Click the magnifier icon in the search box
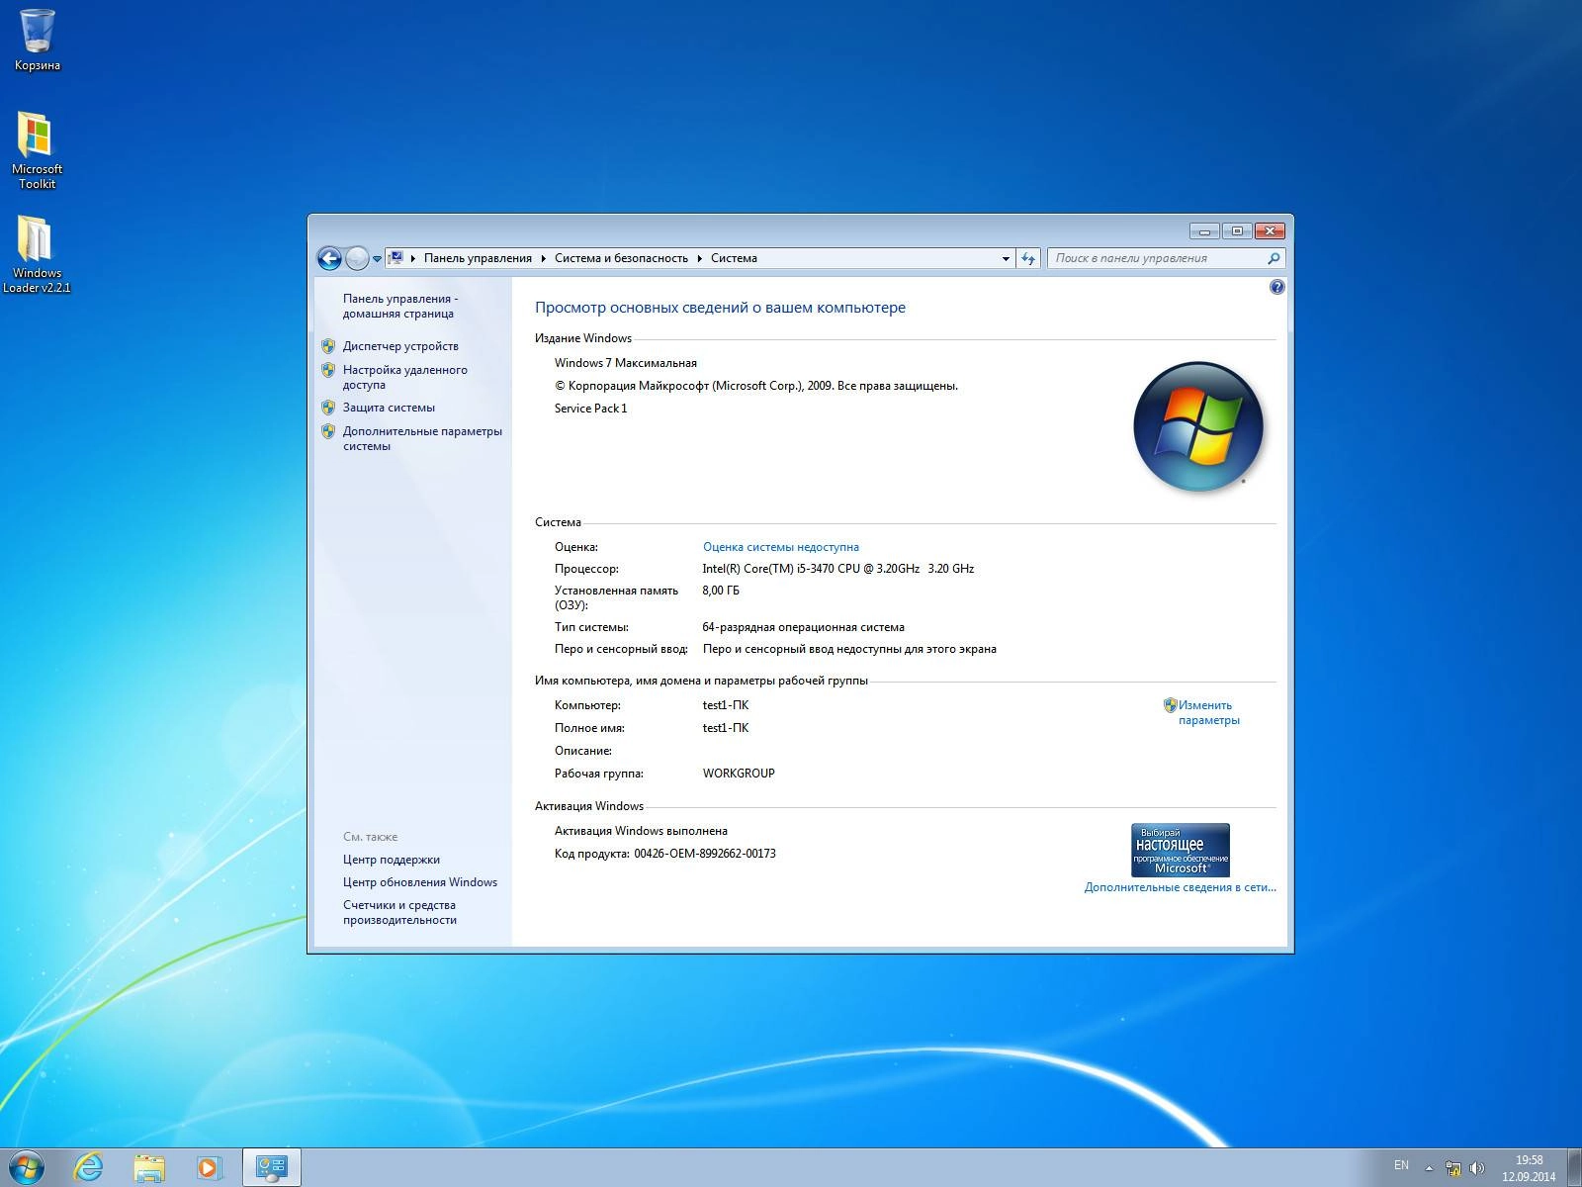Viewport: 1582px width, 1187px height. [x=1274, y=258]
